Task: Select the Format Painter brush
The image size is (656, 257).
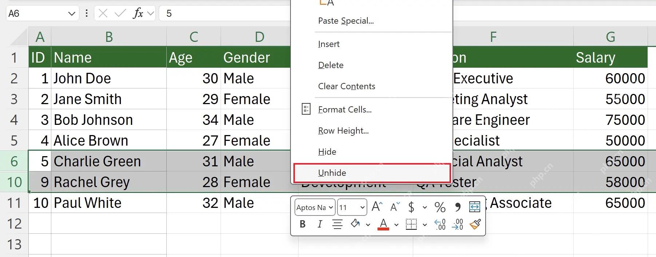Action: coord(475,224)
